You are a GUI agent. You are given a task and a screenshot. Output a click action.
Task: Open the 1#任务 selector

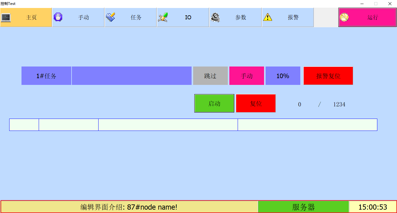click(x=46, y=76)
